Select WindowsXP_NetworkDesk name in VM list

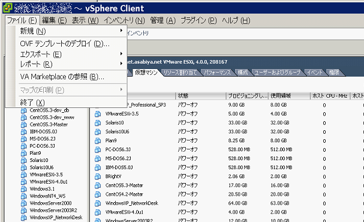pos(131,203)
